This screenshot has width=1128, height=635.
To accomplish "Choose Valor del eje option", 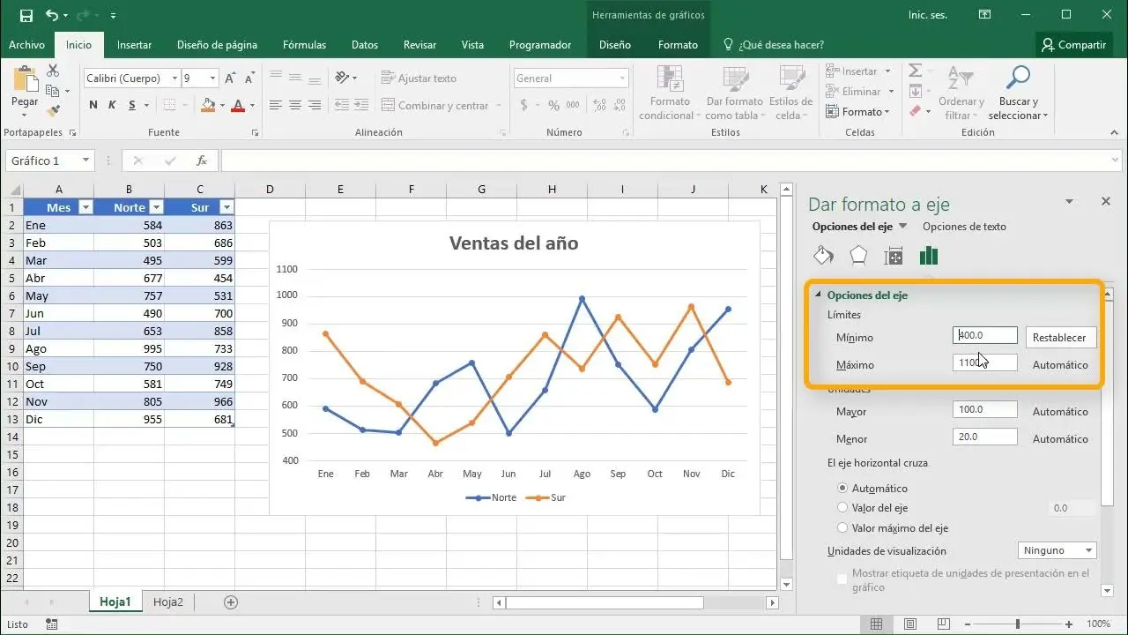I will (843, 508).
